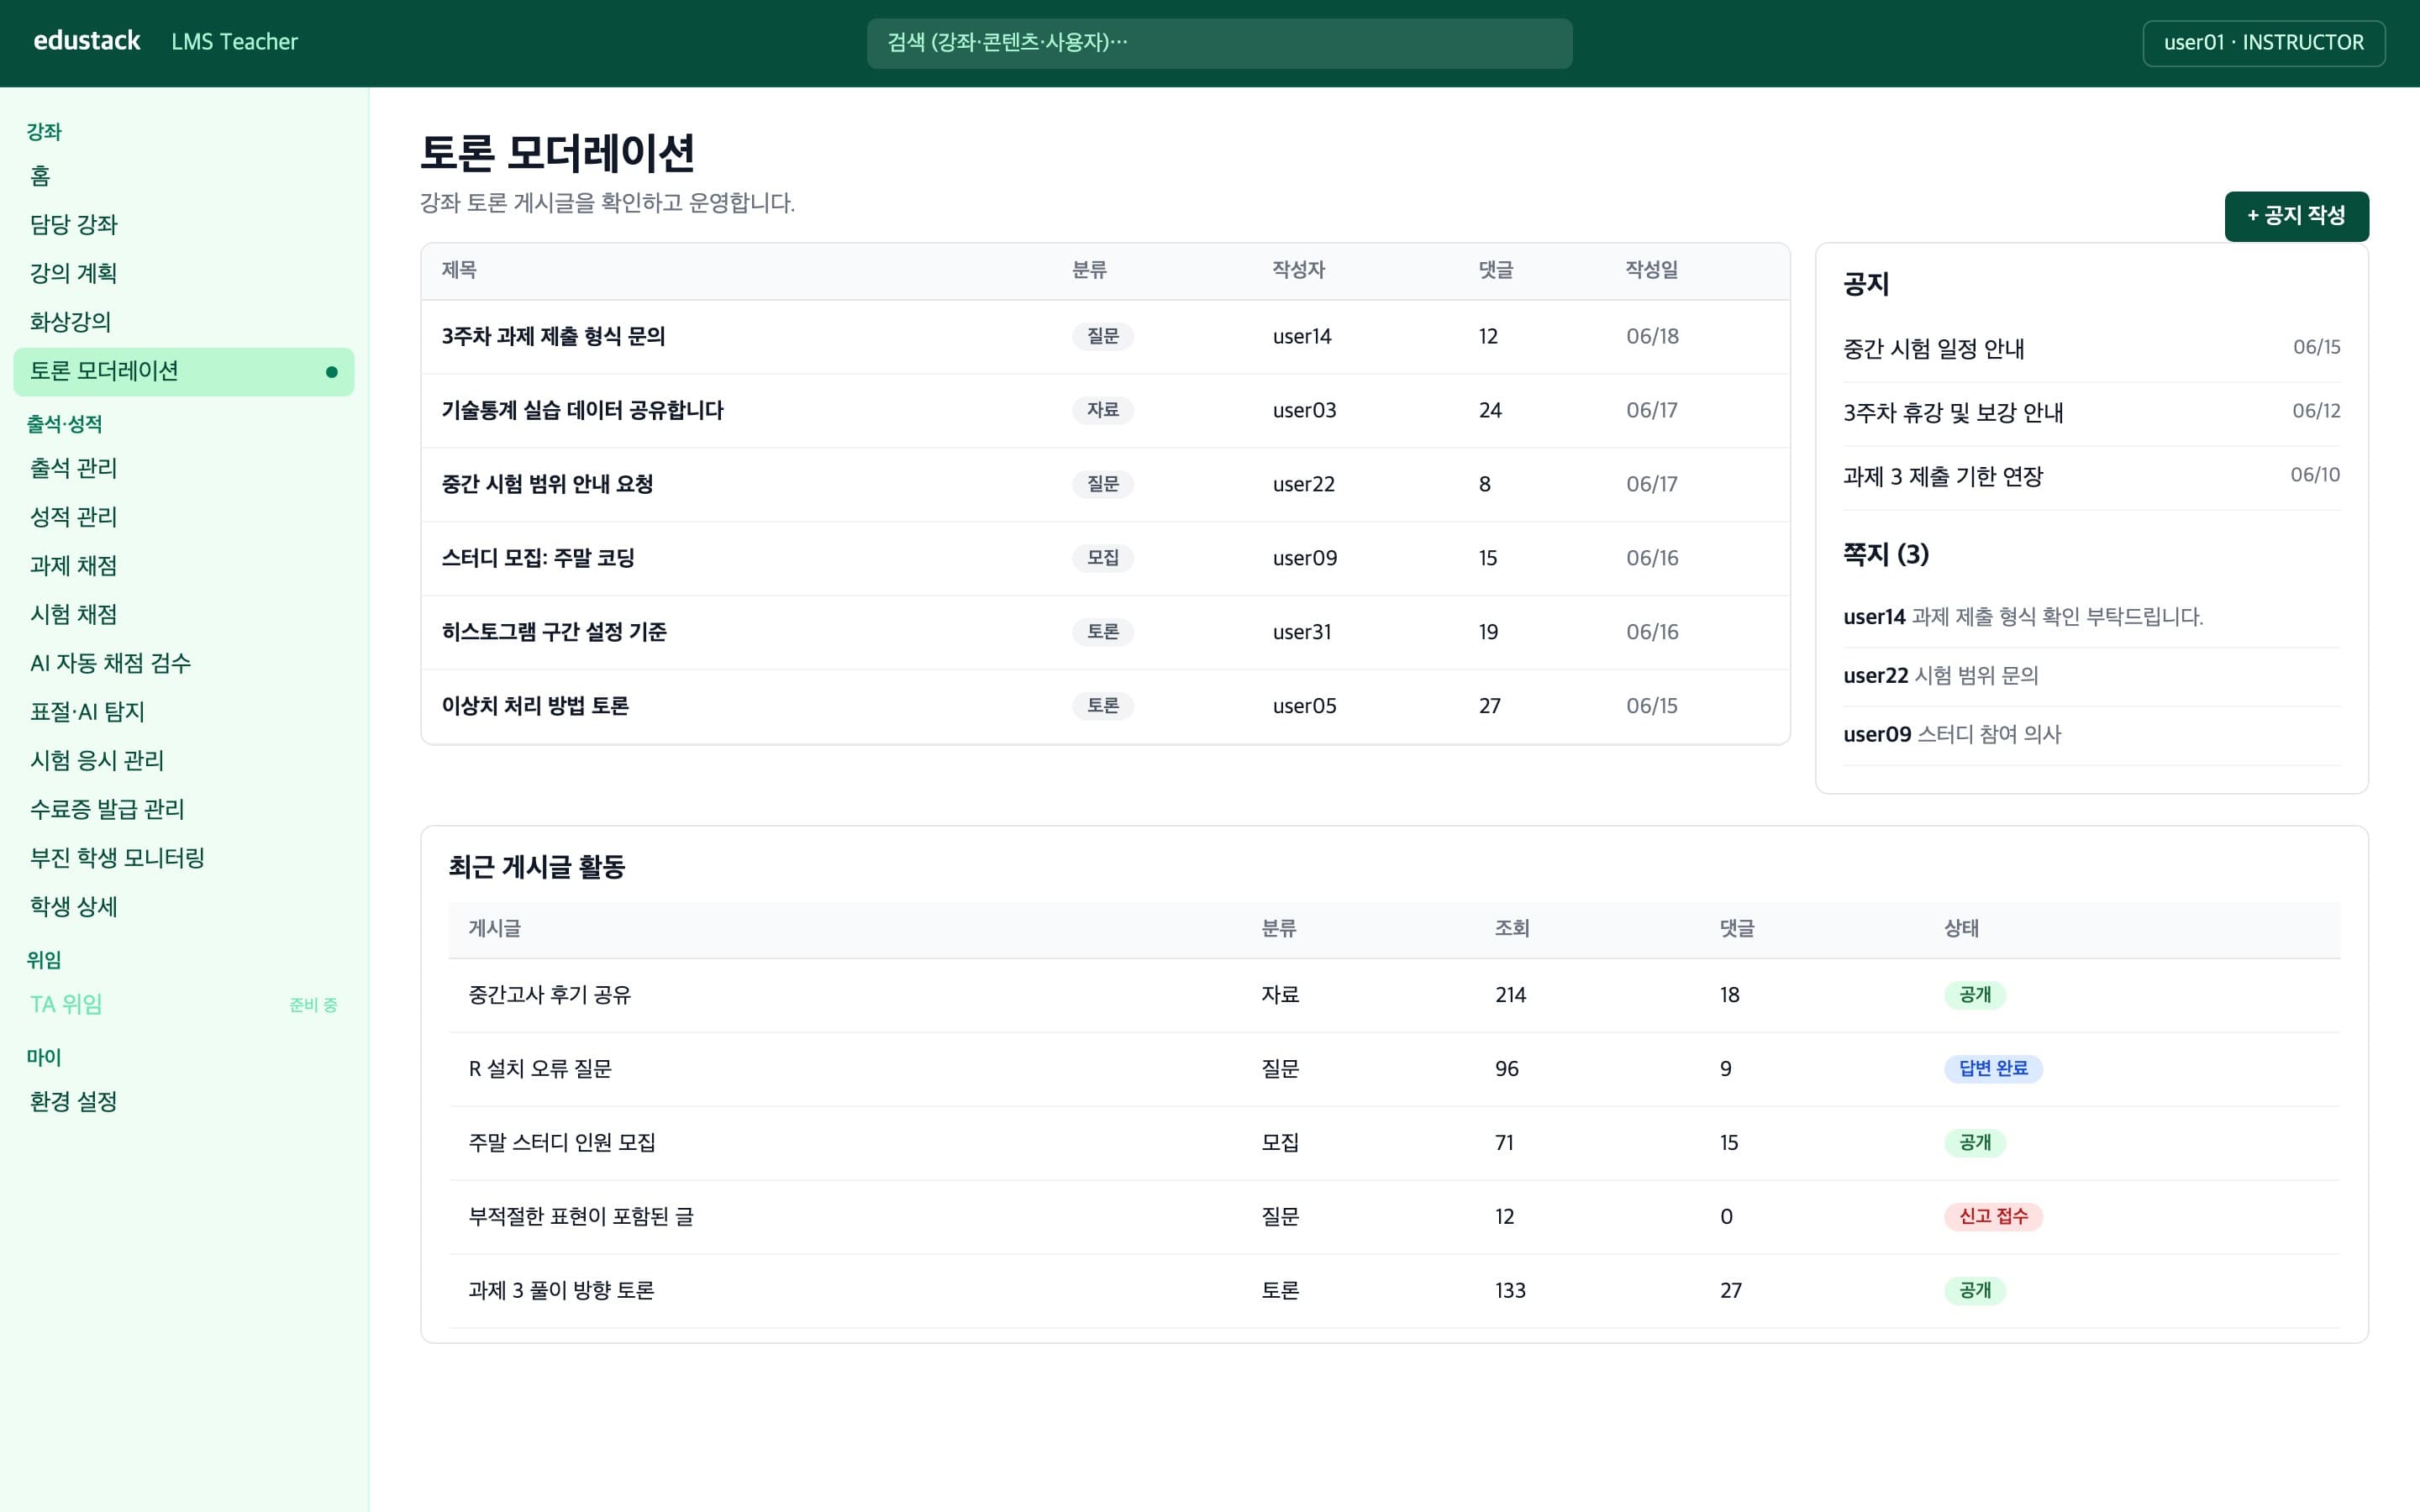Open message from user22 시험 범위 문의
2420x1512 pixels.
point(2091,677)
